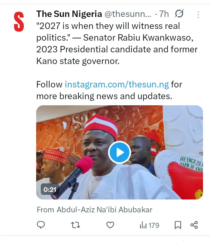Viewport: 210px width, 241px height.
Task: Click the 0:21 video duration badge
Action: pos(50,190)
